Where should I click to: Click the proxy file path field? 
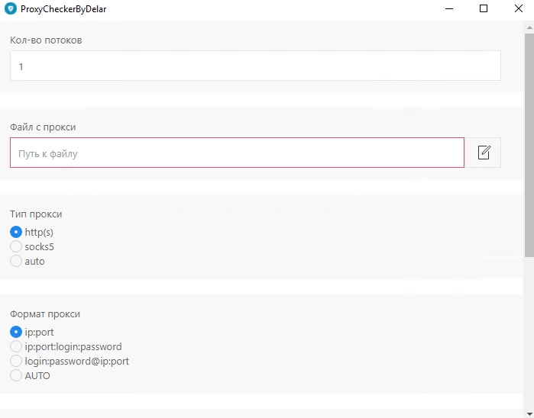pyautogui.click(x=237, y=153)
